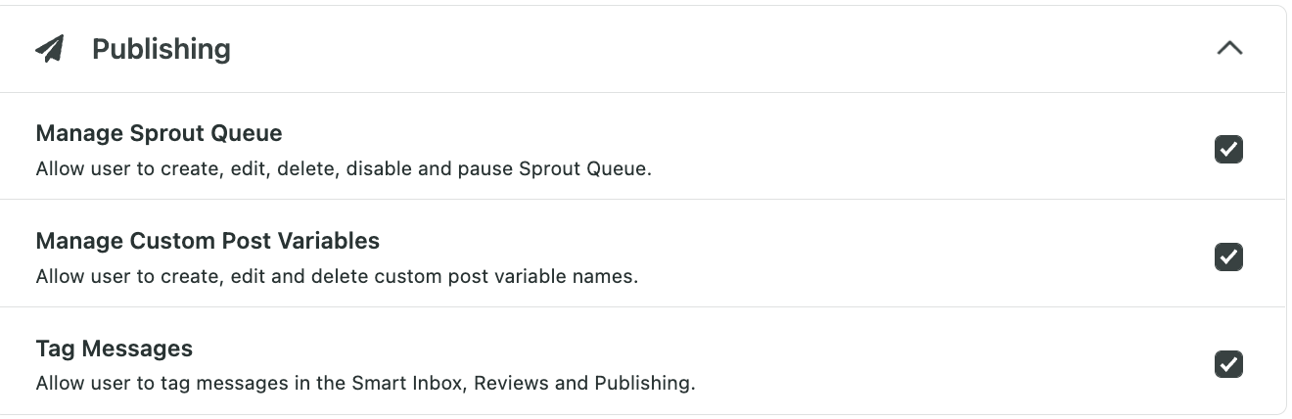Uncheck the Manage Sprout Queue checkbox
Image resolution: width=1292 pixels, height=419 pixels.
1228,150
